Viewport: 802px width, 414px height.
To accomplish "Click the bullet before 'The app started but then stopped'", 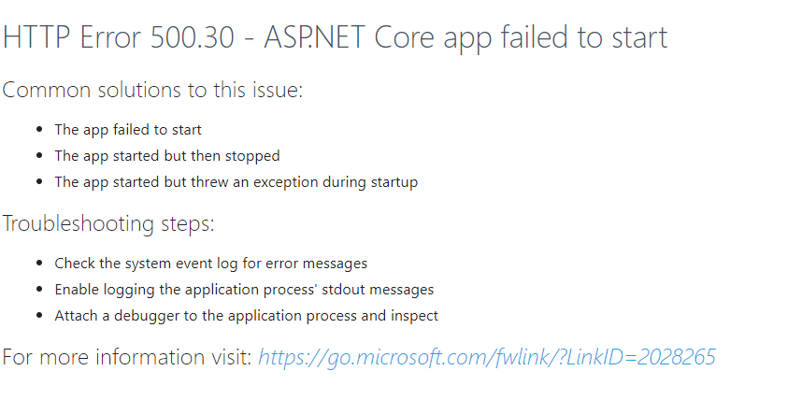I will 38,156.
